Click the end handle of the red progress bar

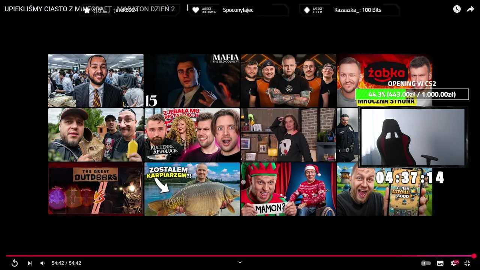tap(474, 256)
